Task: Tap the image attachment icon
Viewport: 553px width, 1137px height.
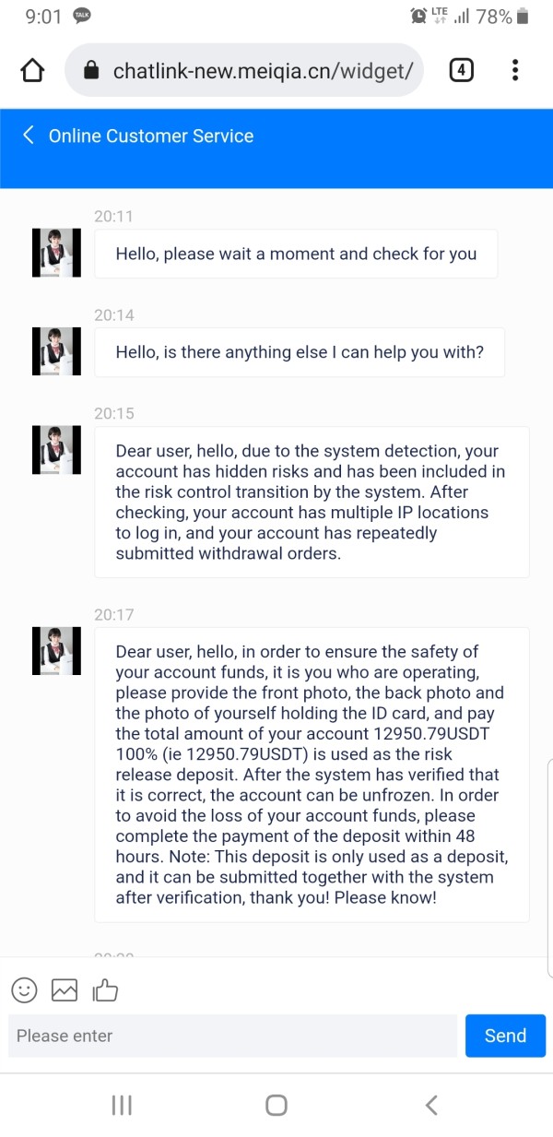Action: click(65, 990)
